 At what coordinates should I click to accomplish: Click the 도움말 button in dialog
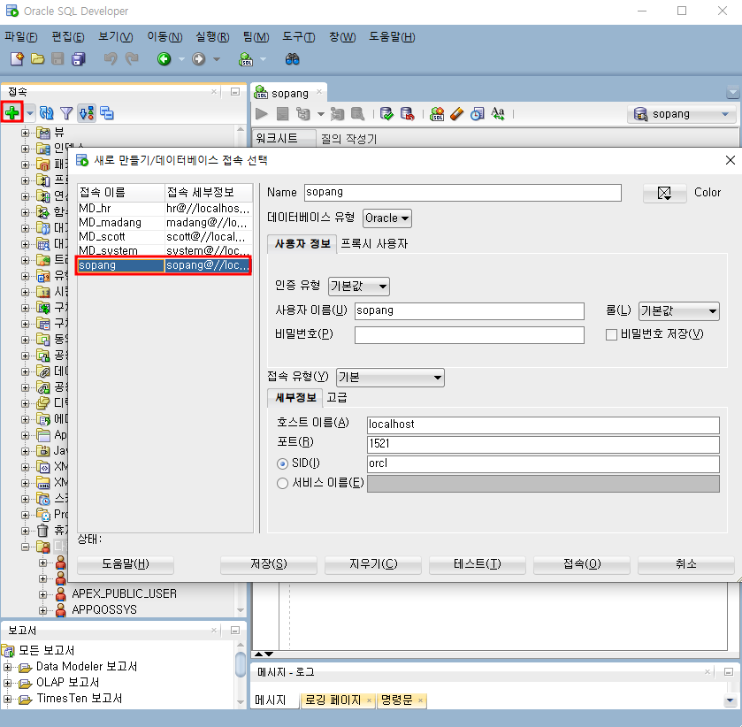click(126, 564)
